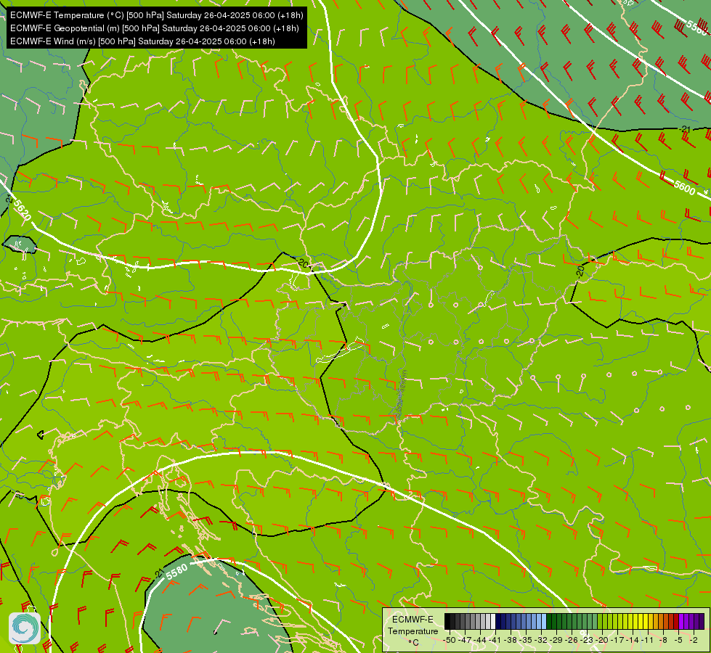Image resolution: width=711 pixels, height=653 pixels.
Task: Click the -11 legend value
Action: tap(649, 641)
